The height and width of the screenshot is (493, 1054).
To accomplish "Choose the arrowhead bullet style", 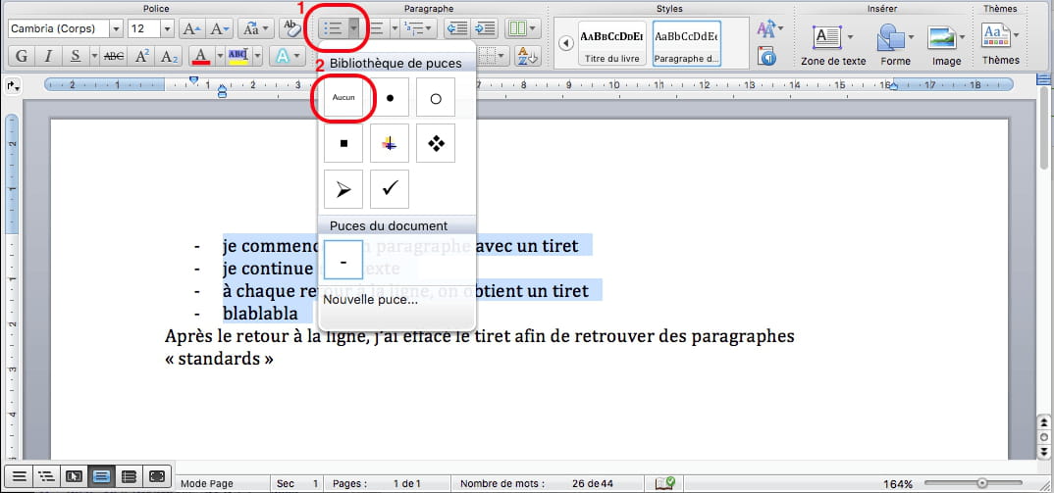I will [x=343, y=189].
